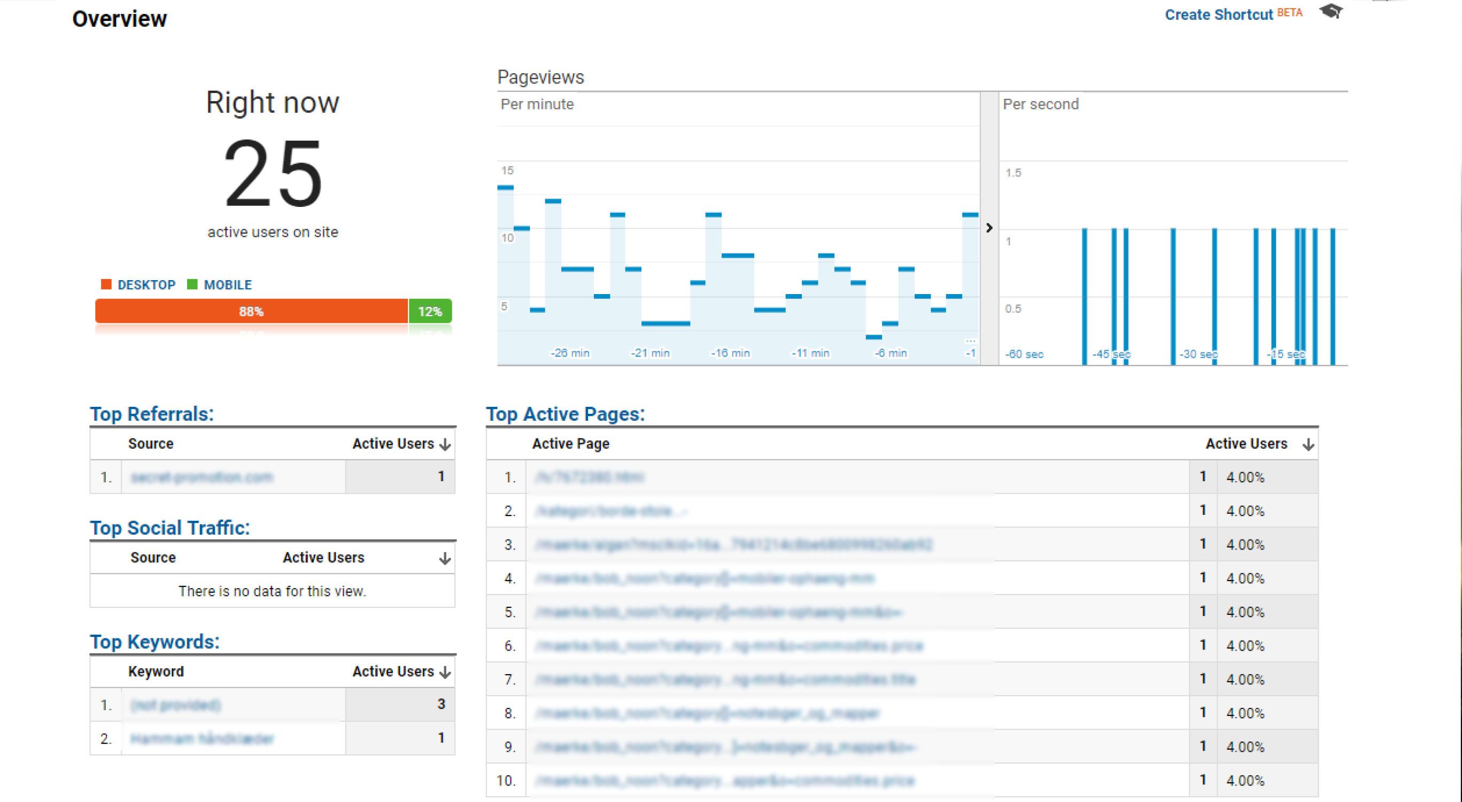Image resolution: width=1462 pixels, height=802 pixels.
Task: Click the 25 active users count
Action: point(273,174)
